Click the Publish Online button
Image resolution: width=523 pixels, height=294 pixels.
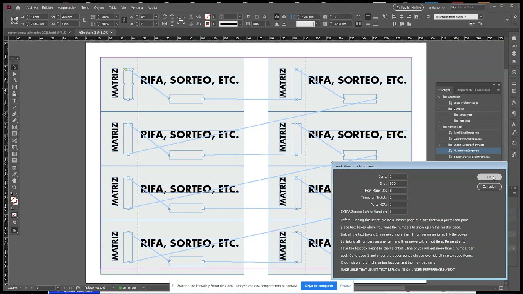coord(408,7)
